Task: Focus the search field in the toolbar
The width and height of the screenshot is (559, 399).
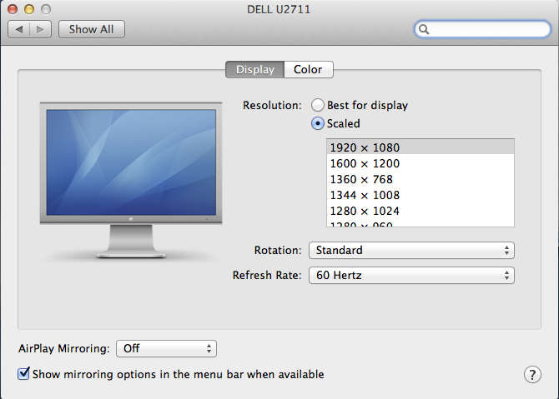Action: [482, 29]
